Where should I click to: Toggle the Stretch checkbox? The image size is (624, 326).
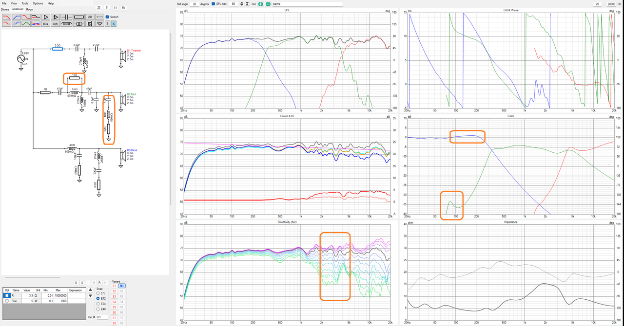pos(107,17)
